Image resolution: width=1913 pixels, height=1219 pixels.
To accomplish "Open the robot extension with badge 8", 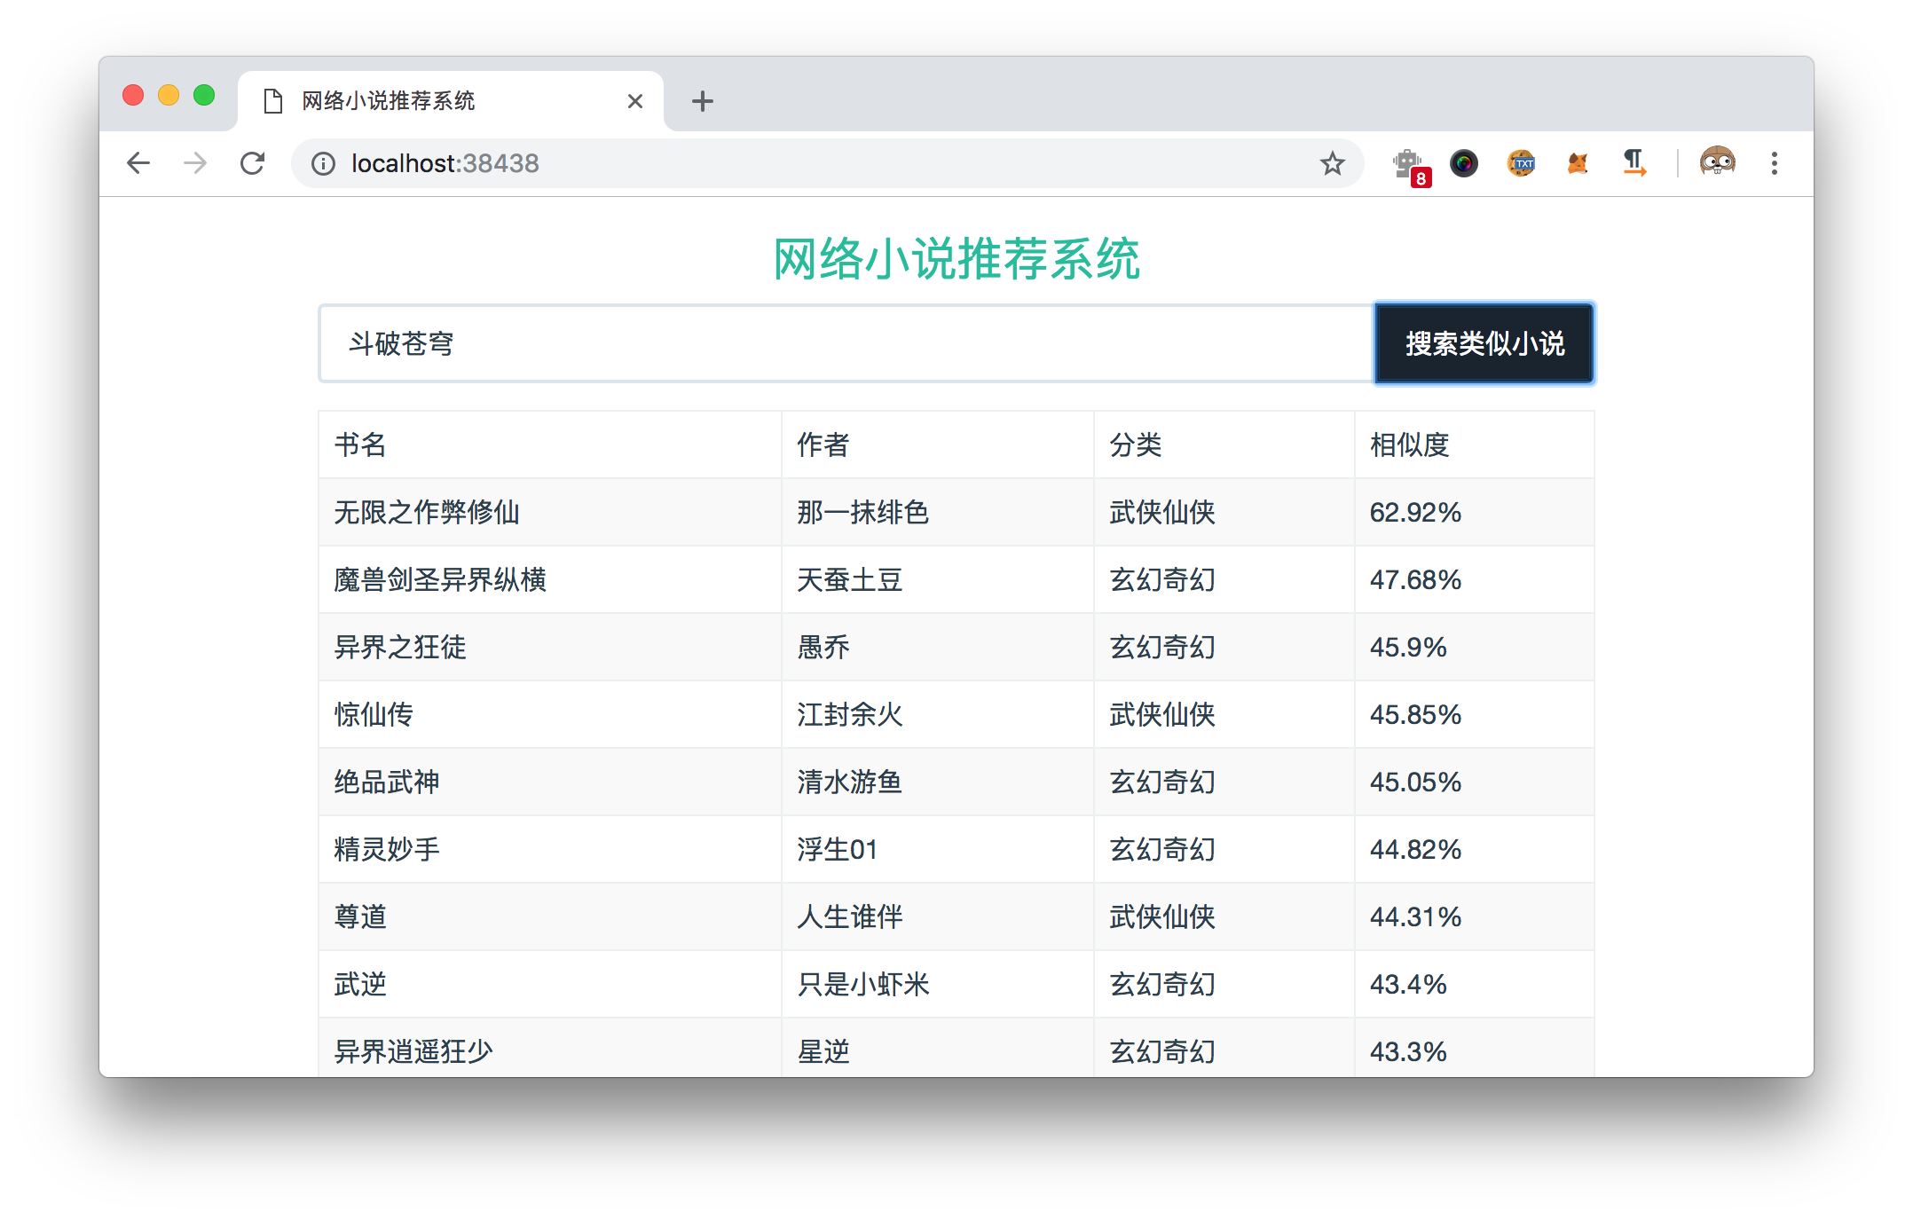I will point(1408,164).
